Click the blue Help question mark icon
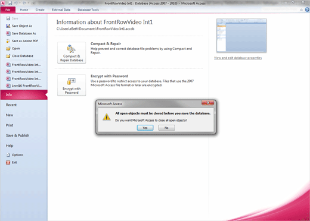The image size is (310, 221). [307, 10]
